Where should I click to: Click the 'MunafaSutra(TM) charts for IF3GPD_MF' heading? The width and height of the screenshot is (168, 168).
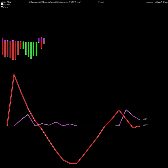coord(61,2)
